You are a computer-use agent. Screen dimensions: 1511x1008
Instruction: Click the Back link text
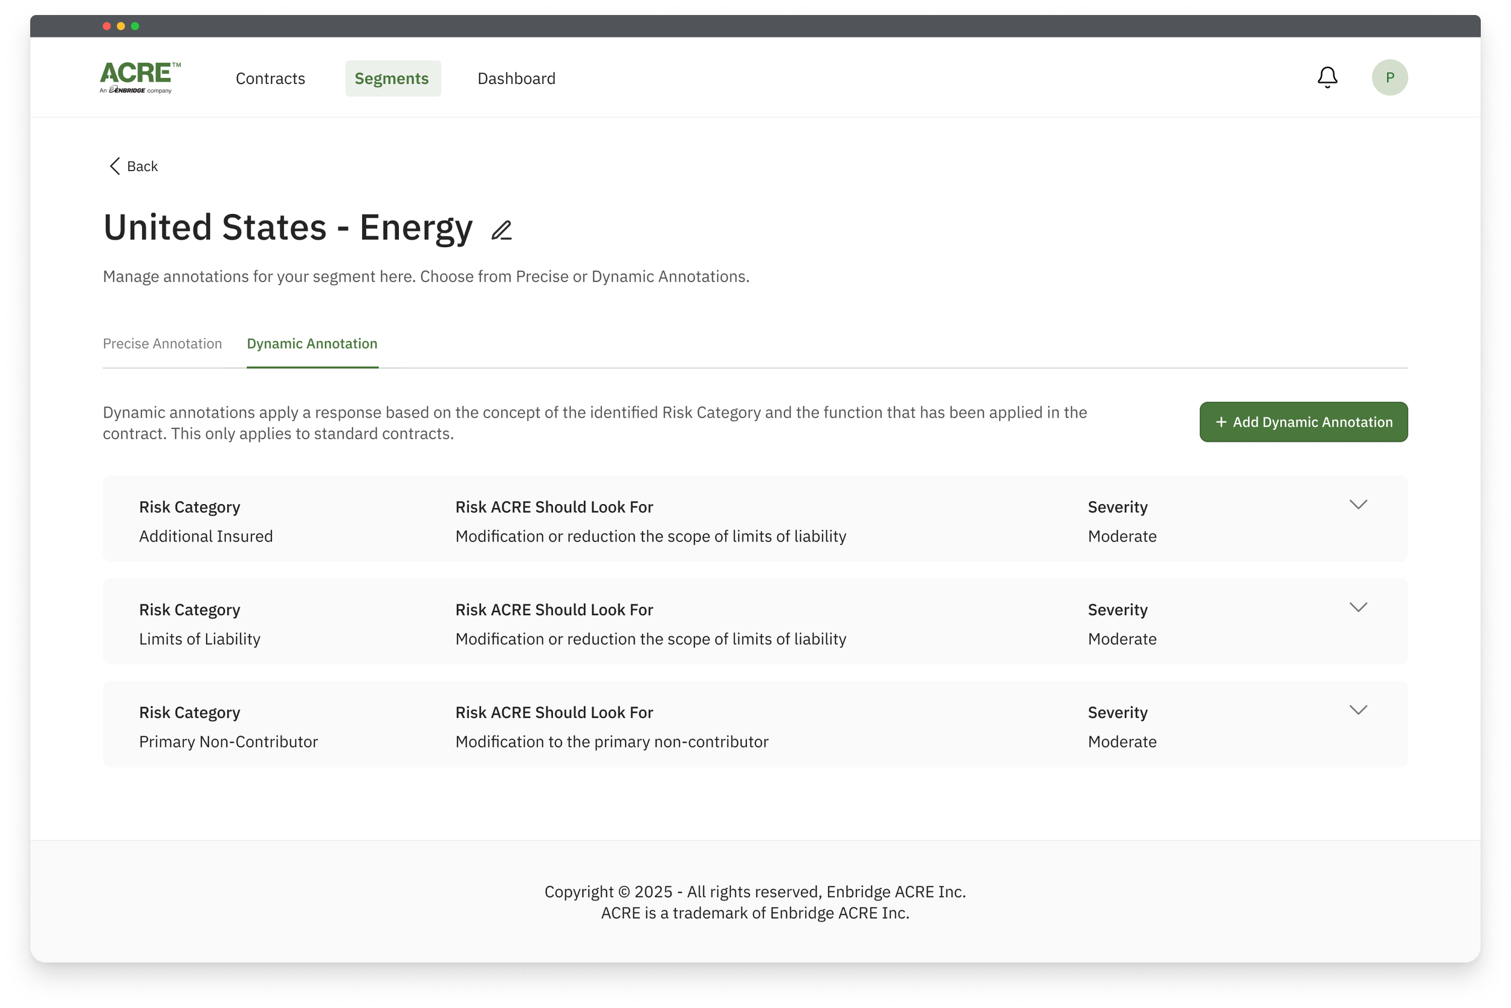click(x=142, y=167)
